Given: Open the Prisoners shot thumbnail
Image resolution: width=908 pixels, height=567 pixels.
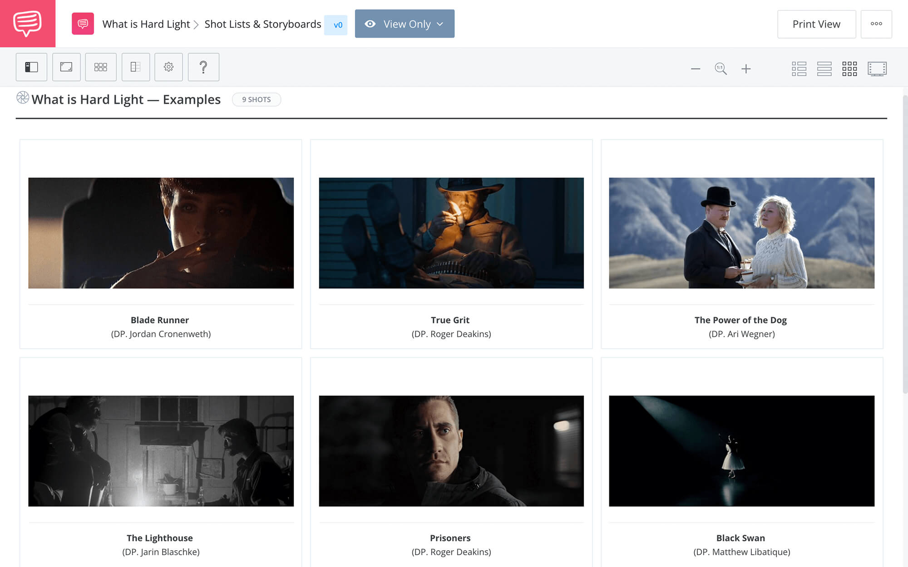Looking at the screenshot, I should 451,451.
